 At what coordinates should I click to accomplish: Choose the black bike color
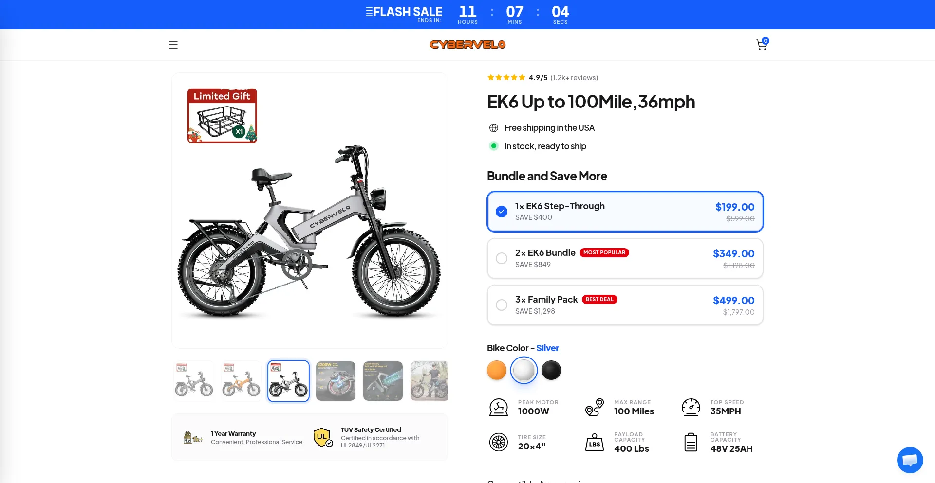(551, 370)
